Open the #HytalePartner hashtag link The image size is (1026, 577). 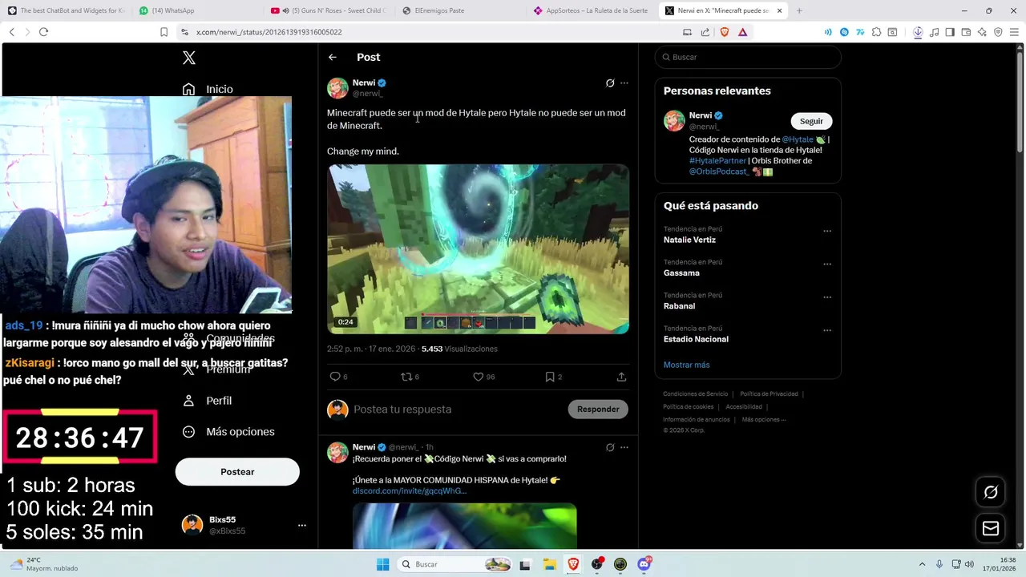point(717,161)
